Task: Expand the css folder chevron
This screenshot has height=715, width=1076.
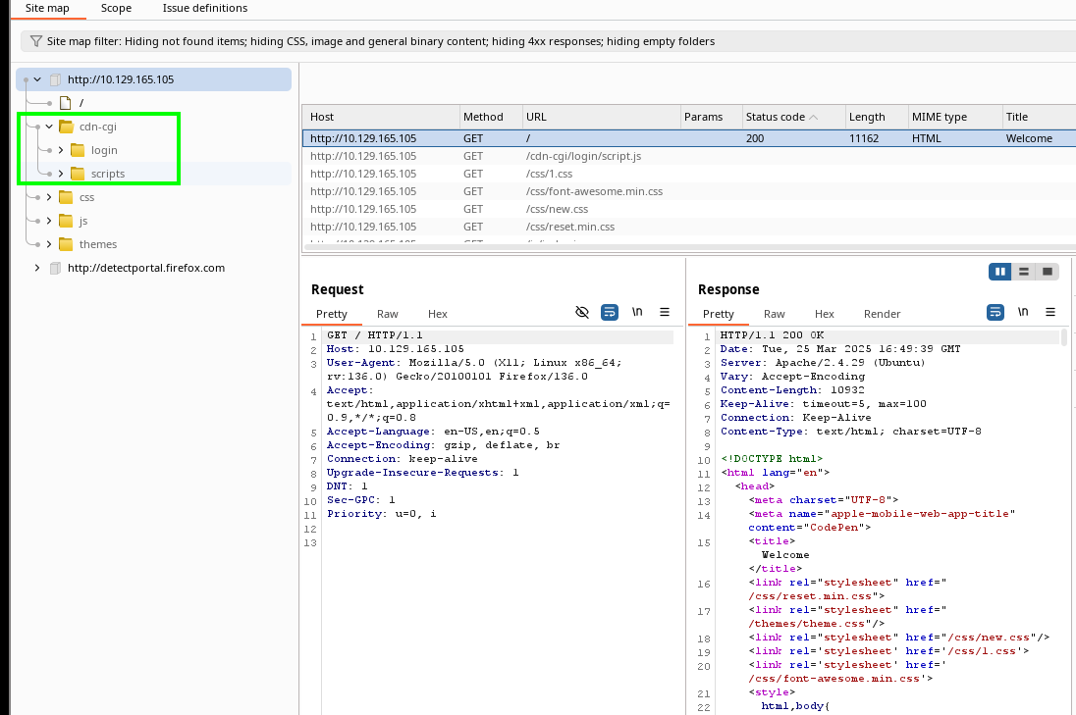Action: (x=49, y=197)
